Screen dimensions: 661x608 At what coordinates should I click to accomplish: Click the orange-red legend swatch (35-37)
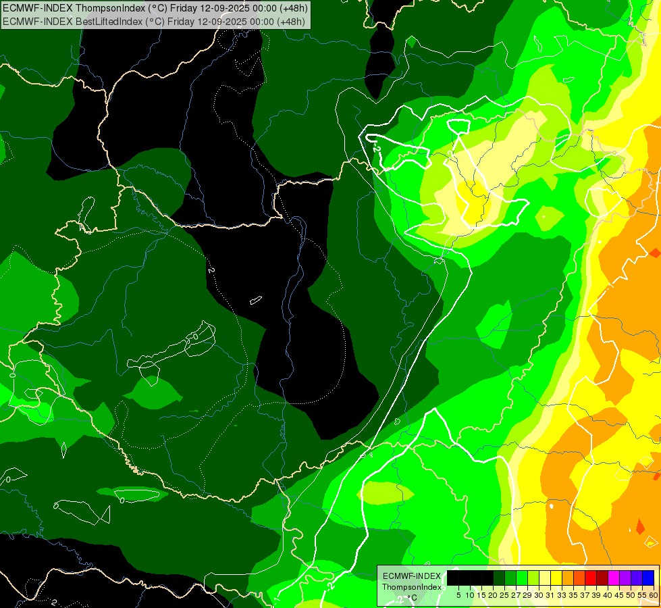[579, 578]
